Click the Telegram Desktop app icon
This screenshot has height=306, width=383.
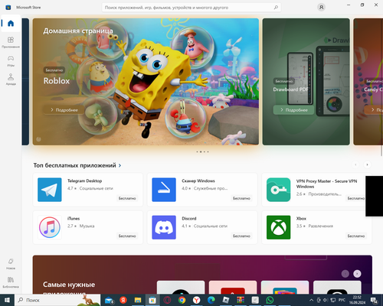click(x=50, y=190)
